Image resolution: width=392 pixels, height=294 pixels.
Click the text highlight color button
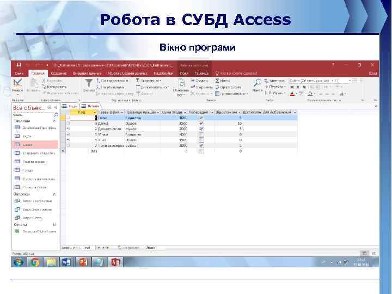click(x=301, y=94)
